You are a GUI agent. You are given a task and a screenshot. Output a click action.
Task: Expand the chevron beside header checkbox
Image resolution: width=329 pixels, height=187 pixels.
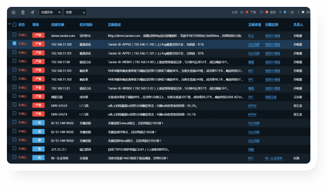point(10,24)
